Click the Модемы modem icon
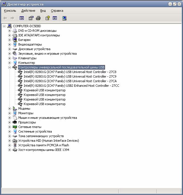 [x=15, y=109]
